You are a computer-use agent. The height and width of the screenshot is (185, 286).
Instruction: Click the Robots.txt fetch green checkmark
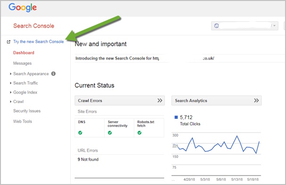pyautogui.click(x=139, y=132)
